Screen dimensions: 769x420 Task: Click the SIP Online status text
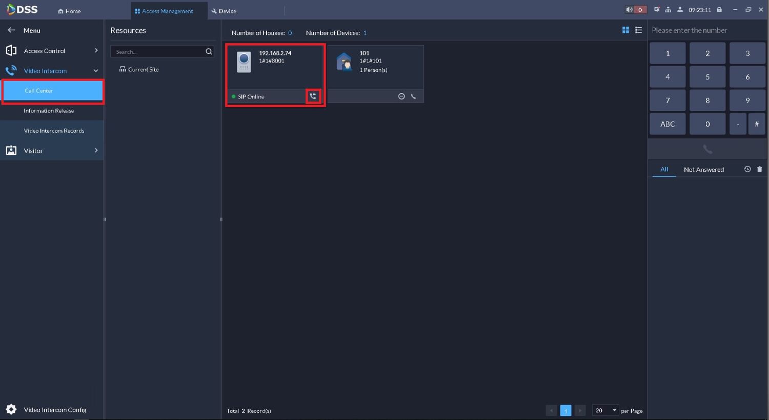251,96
